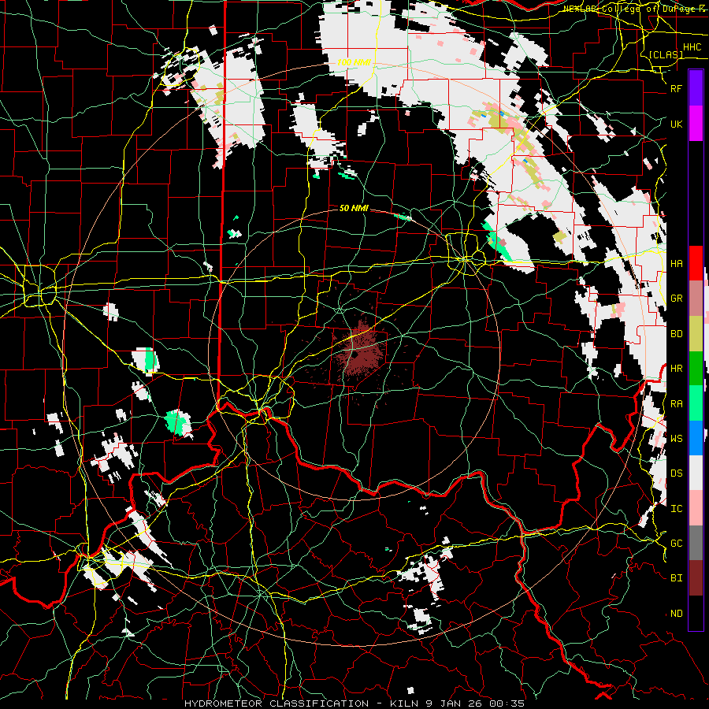Select the GR legend color block
Image resolution: width=709 pixels, height=709 pixels.
tap(696, 299)
